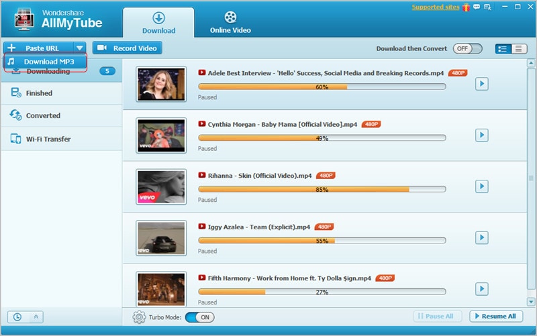
Task: Select the Rihanna - Skin (Official Video).mp4 title
Action: (x=260, y=176)
